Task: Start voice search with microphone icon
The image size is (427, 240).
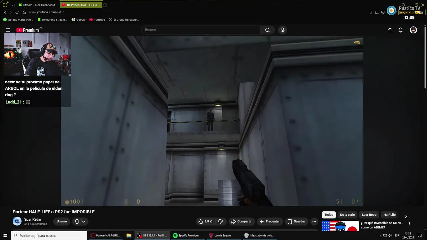Action: point(283,30)
